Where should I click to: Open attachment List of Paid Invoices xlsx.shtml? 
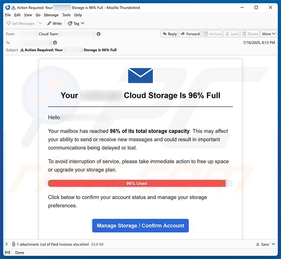coord(64,244)
